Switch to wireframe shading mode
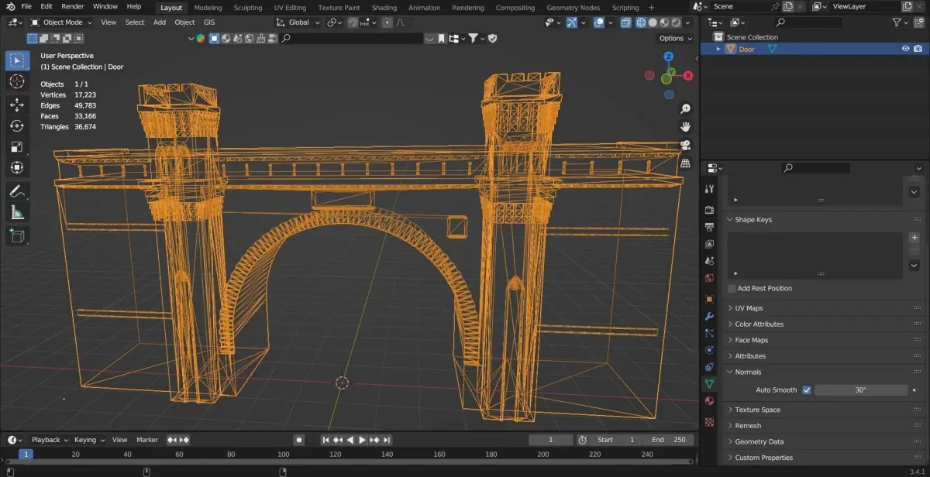Image resolution: width=930 pixels, height=477 pixels. coord(641,22)
